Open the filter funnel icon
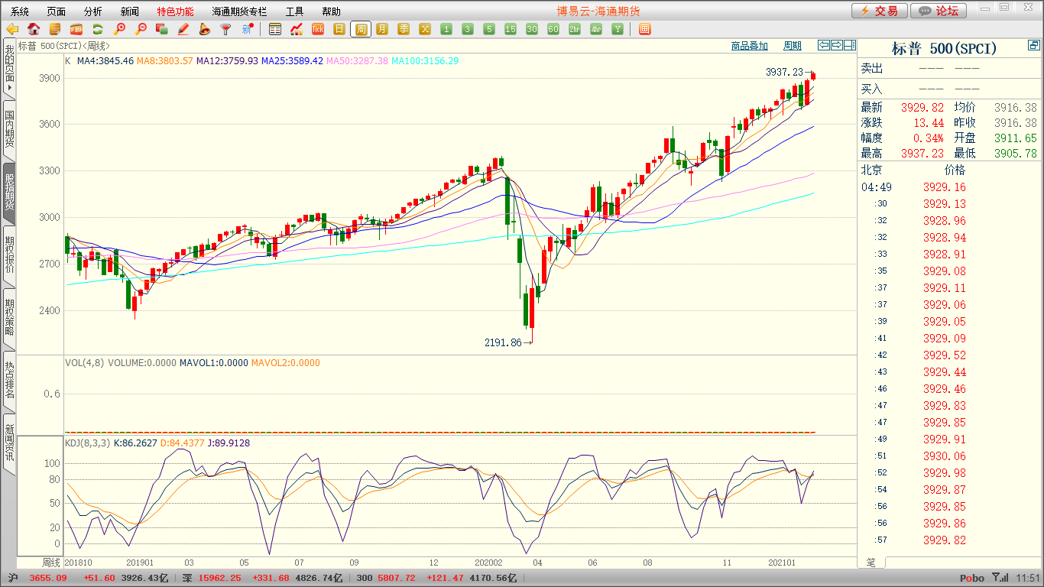The image size is (1044, 587). pos(225,29)
